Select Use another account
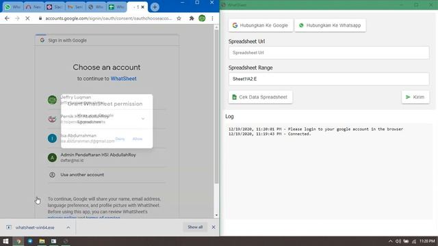 [x=106, y=175]
